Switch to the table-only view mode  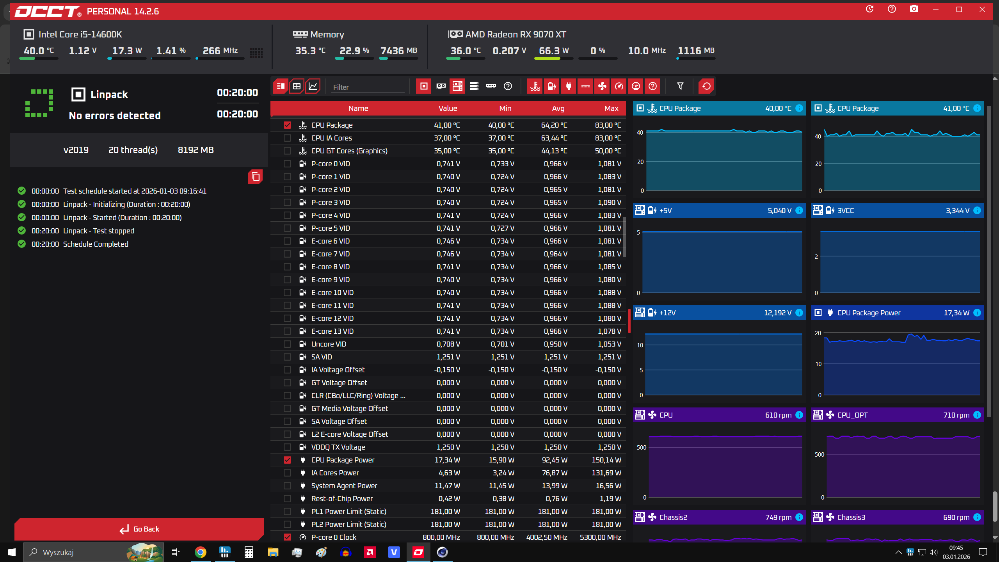coord(297,86)
